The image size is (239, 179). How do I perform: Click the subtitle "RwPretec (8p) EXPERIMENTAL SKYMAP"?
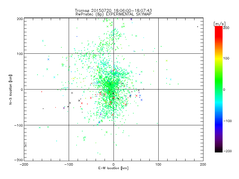coord(114,14)
